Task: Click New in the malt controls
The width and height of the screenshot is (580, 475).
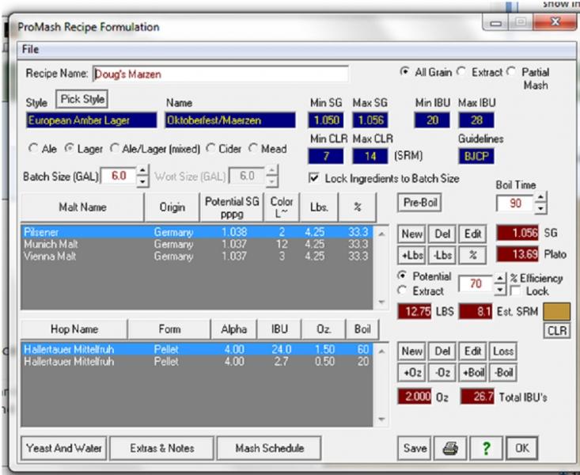Action: 411,234
